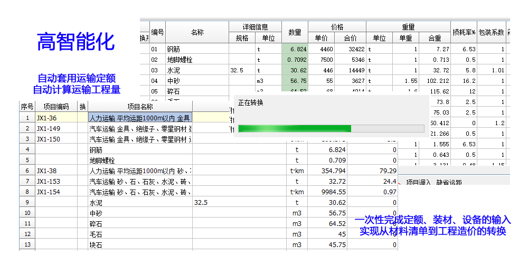Select code cell JX1-149
The height and width of the screenshot is (264, 528).
coord(56,128)
